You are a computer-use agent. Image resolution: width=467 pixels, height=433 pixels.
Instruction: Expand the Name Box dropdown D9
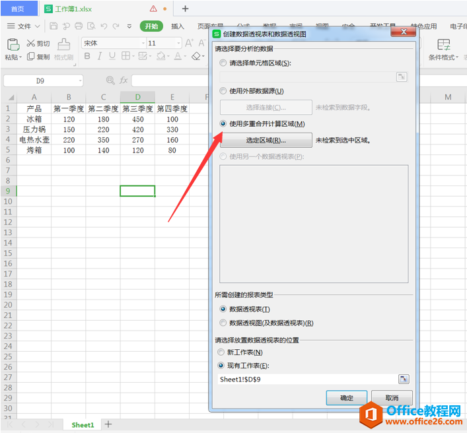(x=80, y=81)
